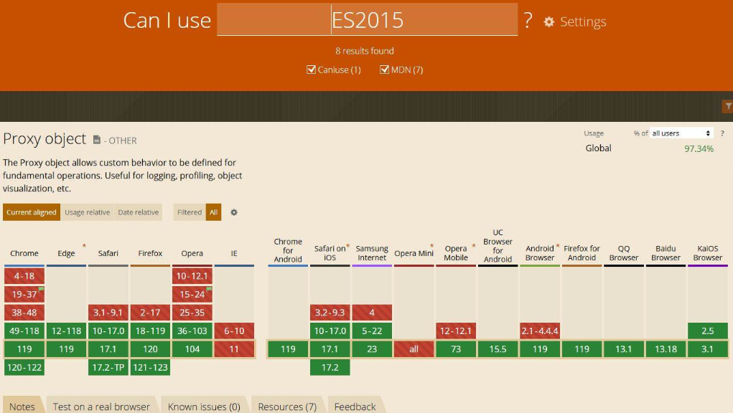
Task: Click the Proxy object title link
Action: 45,138
